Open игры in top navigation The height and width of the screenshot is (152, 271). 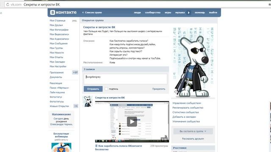click(168, 13)
